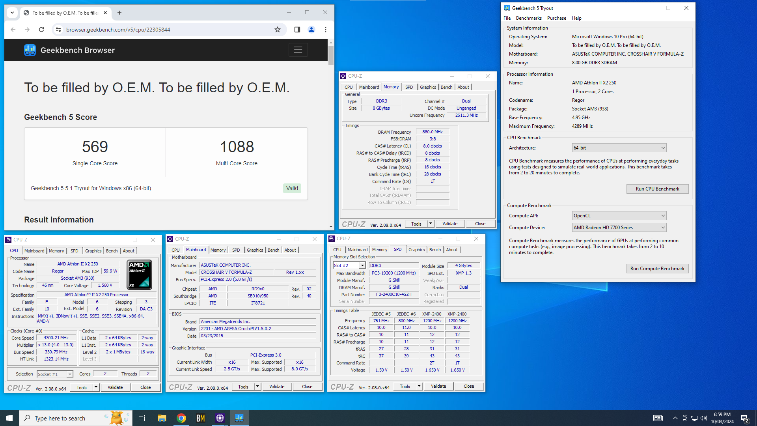Screen dimensions: 757x426
Task: Switch to CPU-Z via taskbar icon
Action: coord(220,418)
